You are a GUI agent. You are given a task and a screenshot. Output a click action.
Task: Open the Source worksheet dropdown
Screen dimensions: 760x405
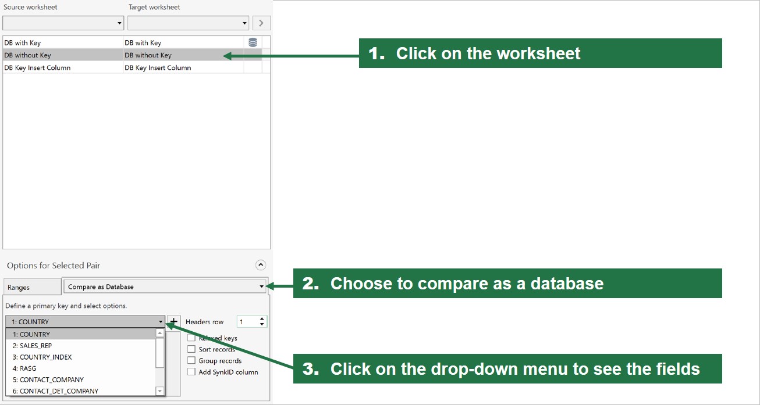coord(63,23)
